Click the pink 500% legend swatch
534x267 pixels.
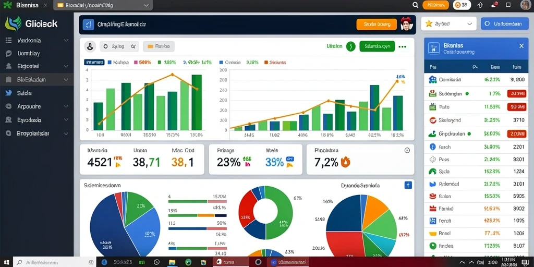[136, 63]
